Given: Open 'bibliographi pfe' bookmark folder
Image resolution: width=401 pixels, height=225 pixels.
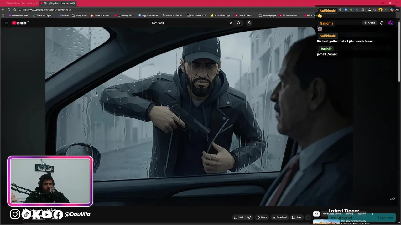Looking at the screenshot, I should click(x=268, y=15).
